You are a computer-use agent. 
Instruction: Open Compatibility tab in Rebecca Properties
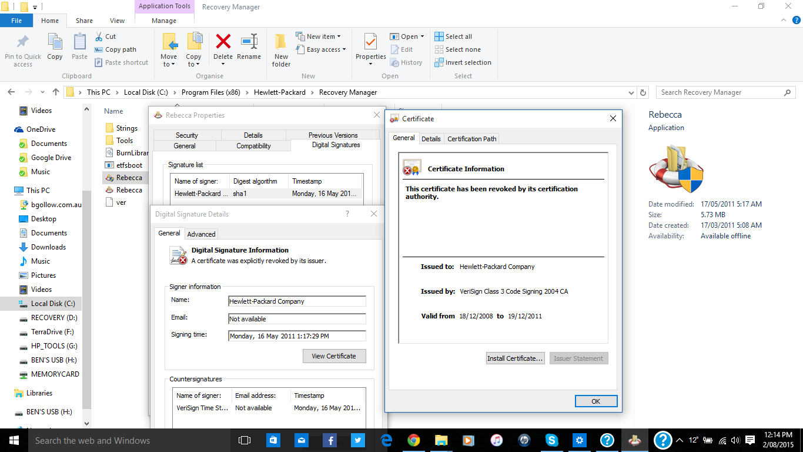coord(254,146)
